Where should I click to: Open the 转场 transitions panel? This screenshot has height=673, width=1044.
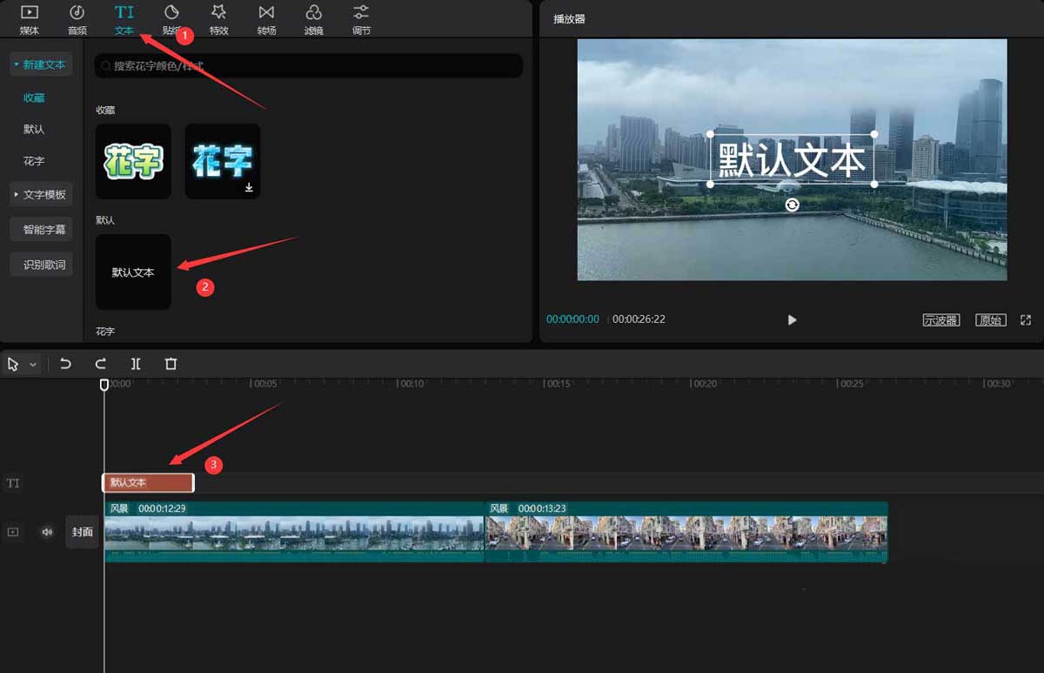point(266,19)
